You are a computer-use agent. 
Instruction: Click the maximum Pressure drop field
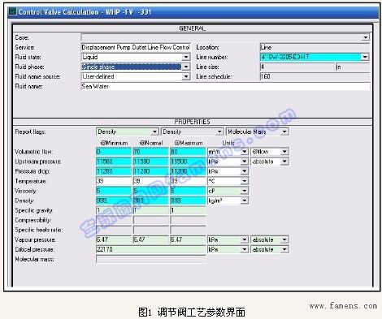tap(188, 171)
